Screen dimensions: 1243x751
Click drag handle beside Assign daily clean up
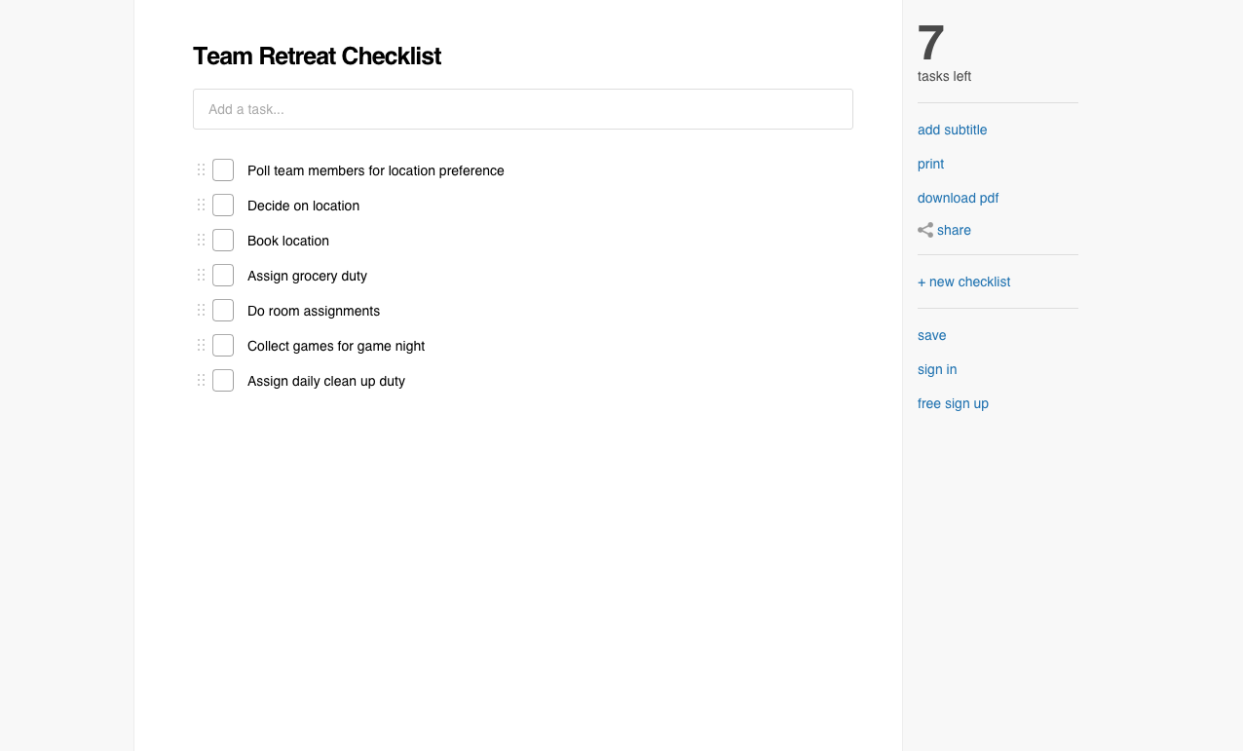tap(202, 381)
